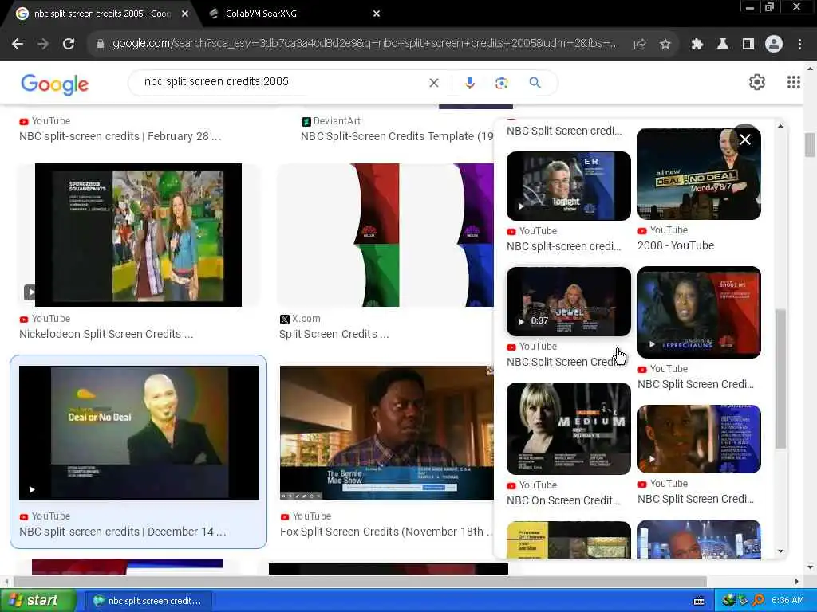Screen dimensions: 817x612
Task: Go back using the browser back arrow
Action: coord(18,45)
